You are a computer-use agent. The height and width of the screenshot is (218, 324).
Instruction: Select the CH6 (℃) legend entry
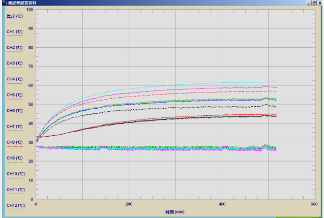[x=14, y=110]
